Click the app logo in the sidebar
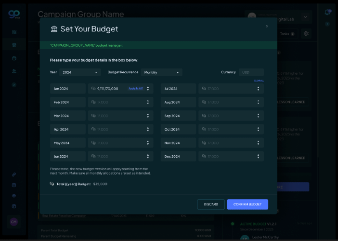This screenshot has width=338, height=241. (x=13, y=13)
